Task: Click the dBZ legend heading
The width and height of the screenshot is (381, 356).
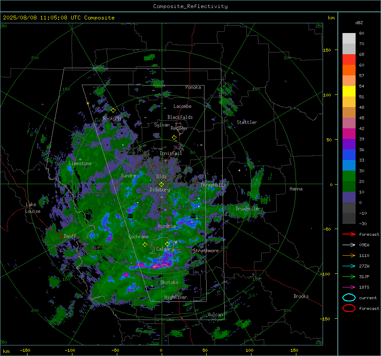Action: pyautogui.click(x=359, y=22)
